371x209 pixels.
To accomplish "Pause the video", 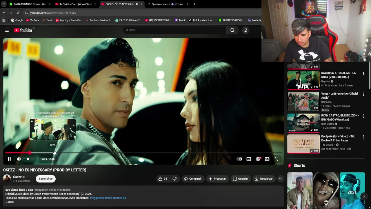I will [x=9, y=159].
